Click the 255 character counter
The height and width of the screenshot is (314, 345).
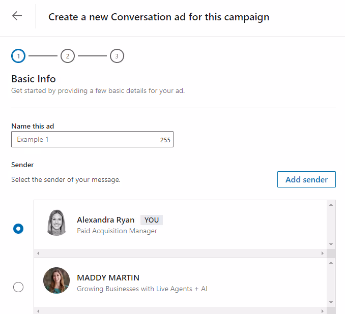[x=165, y=140]
